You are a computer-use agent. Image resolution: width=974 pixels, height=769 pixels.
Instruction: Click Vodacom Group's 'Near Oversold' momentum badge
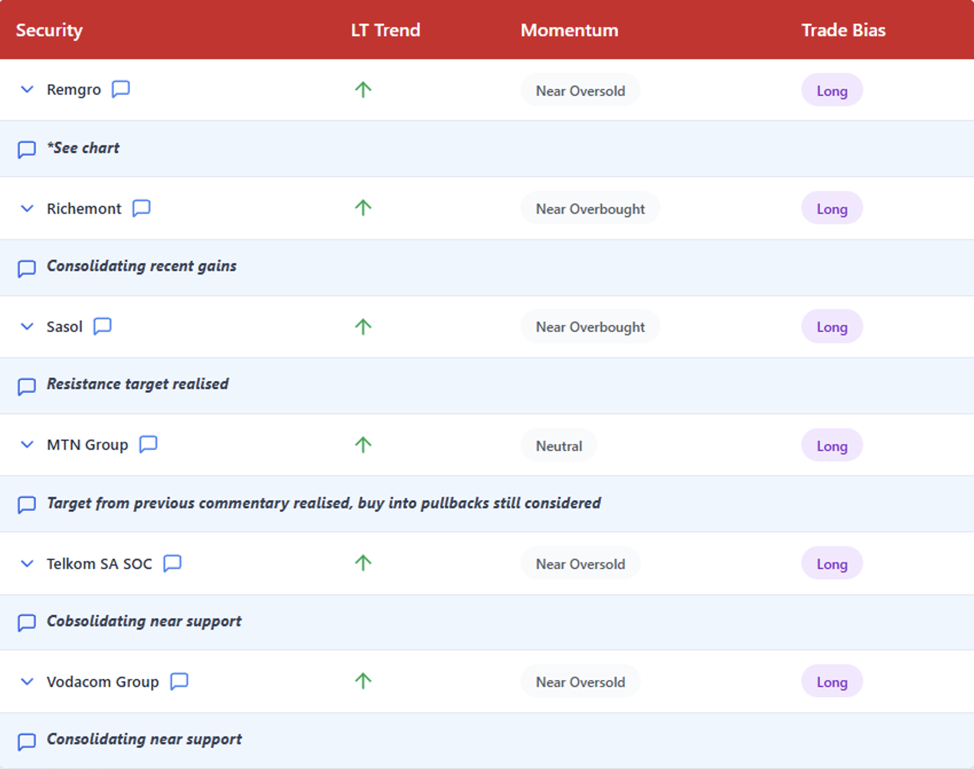pos(581,681)
